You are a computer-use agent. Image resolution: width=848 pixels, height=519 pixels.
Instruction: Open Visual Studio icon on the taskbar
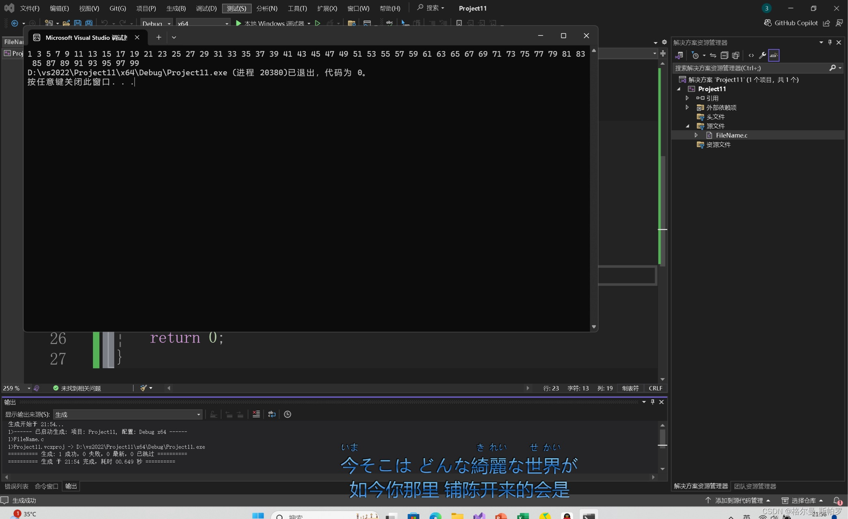point(479,515)
